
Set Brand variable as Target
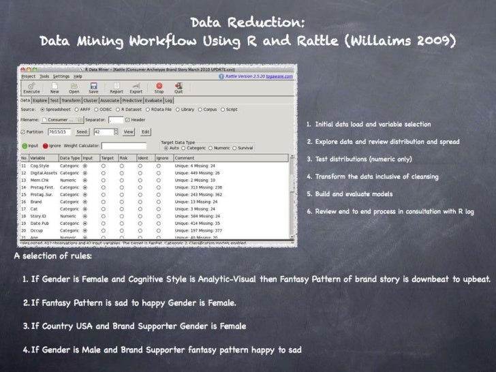[104, 202]
